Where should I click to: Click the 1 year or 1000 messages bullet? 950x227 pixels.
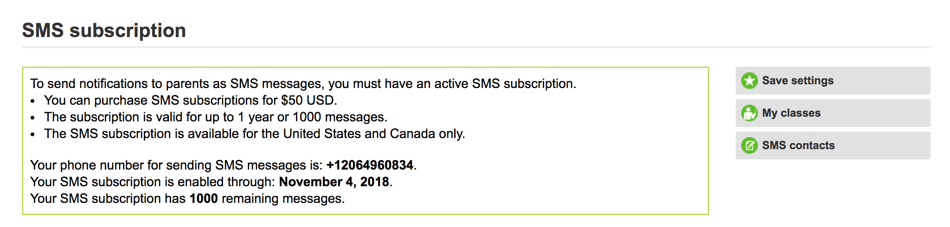click(216, 117)
